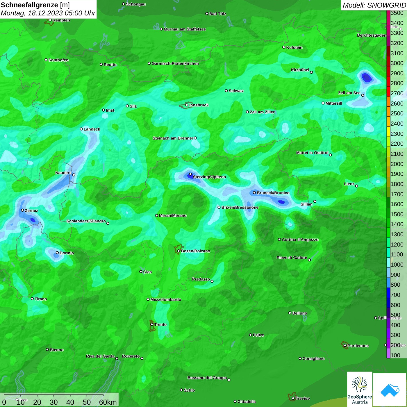Click the 'Pieve di Cadore' label

point(292,258)
